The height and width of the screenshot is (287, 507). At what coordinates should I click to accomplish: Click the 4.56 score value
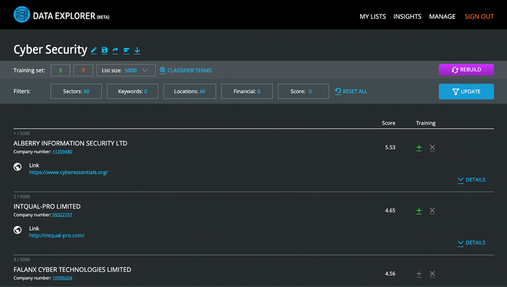point(390,274)
